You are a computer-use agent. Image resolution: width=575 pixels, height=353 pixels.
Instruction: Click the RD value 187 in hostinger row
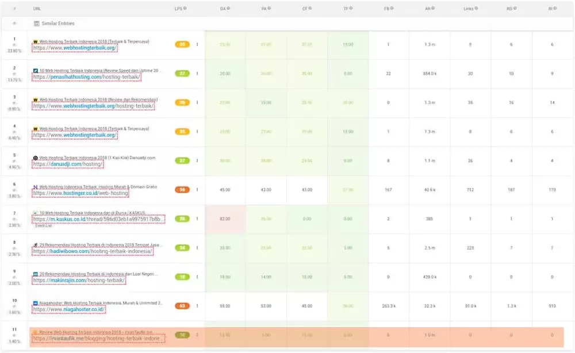(511, 190)
